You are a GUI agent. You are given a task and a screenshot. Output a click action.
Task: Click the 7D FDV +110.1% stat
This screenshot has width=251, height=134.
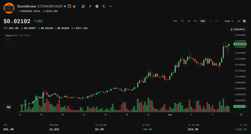[241, 127]
